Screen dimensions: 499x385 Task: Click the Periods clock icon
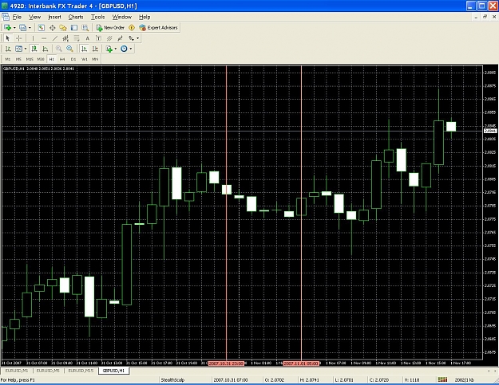tap(124, 49)
